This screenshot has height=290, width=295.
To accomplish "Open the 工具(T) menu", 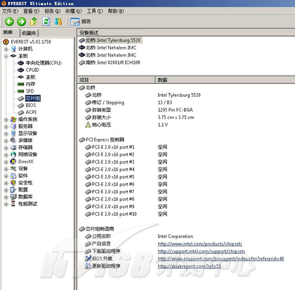I will 94,11.
